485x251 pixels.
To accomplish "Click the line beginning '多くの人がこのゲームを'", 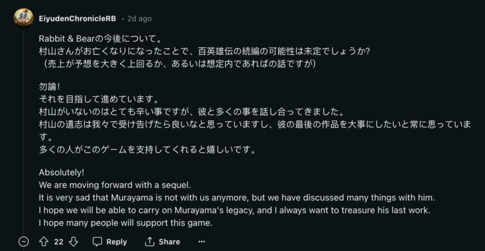I will click(x=147, y=150).
